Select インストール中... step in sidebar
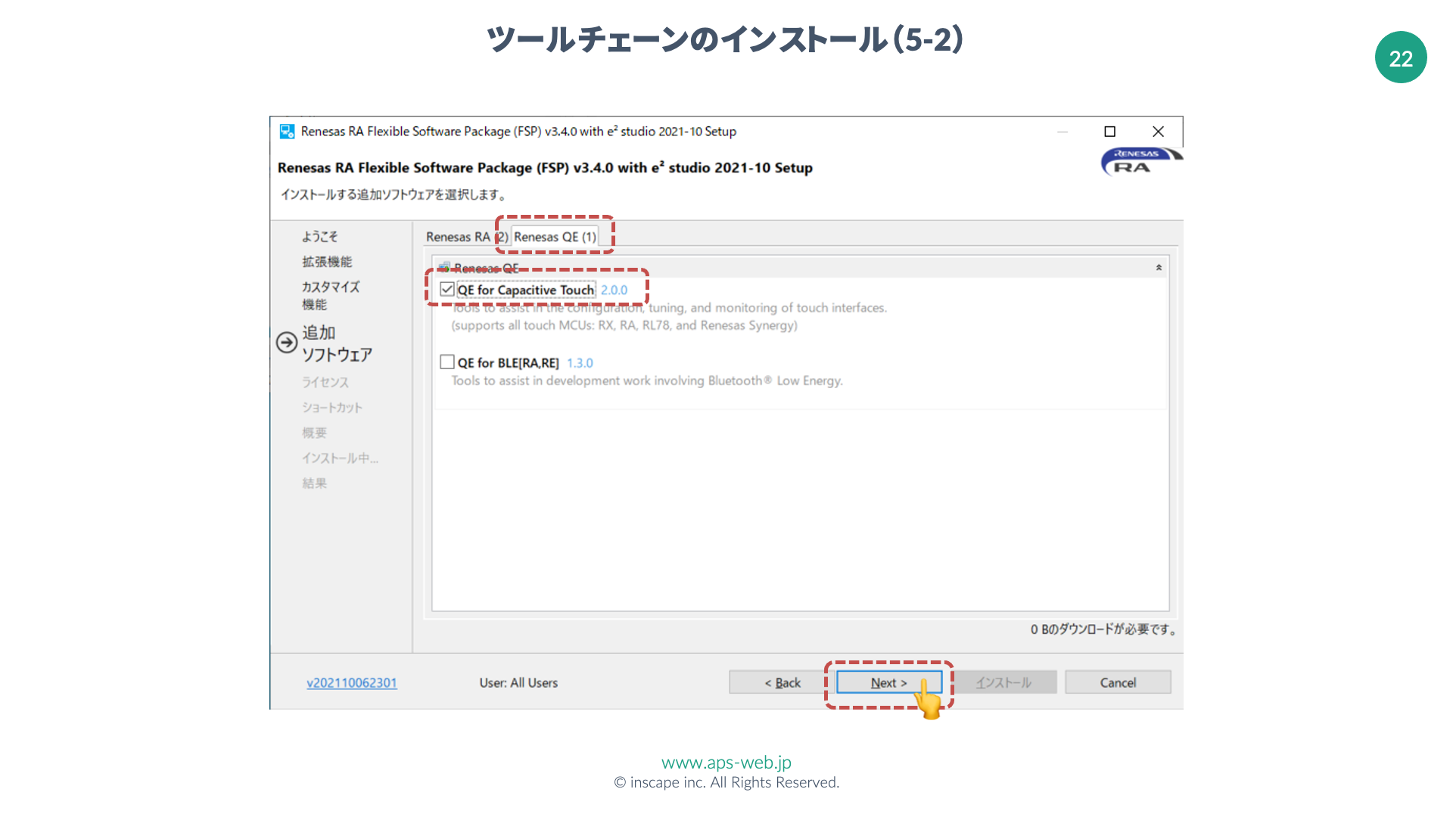This screenshot has width=1453, height=817. click(340, 458)
